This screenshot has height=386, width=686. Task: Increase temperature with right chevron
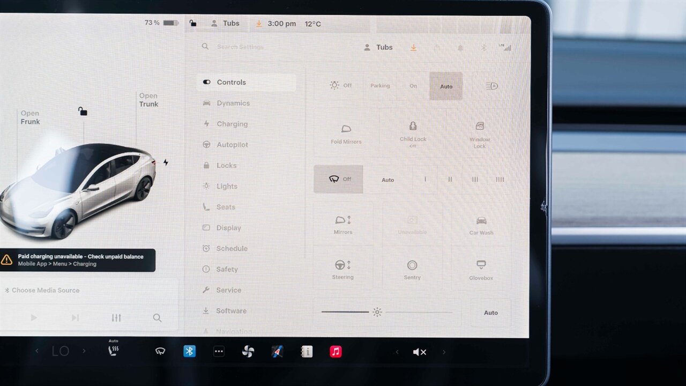[84, 351]
